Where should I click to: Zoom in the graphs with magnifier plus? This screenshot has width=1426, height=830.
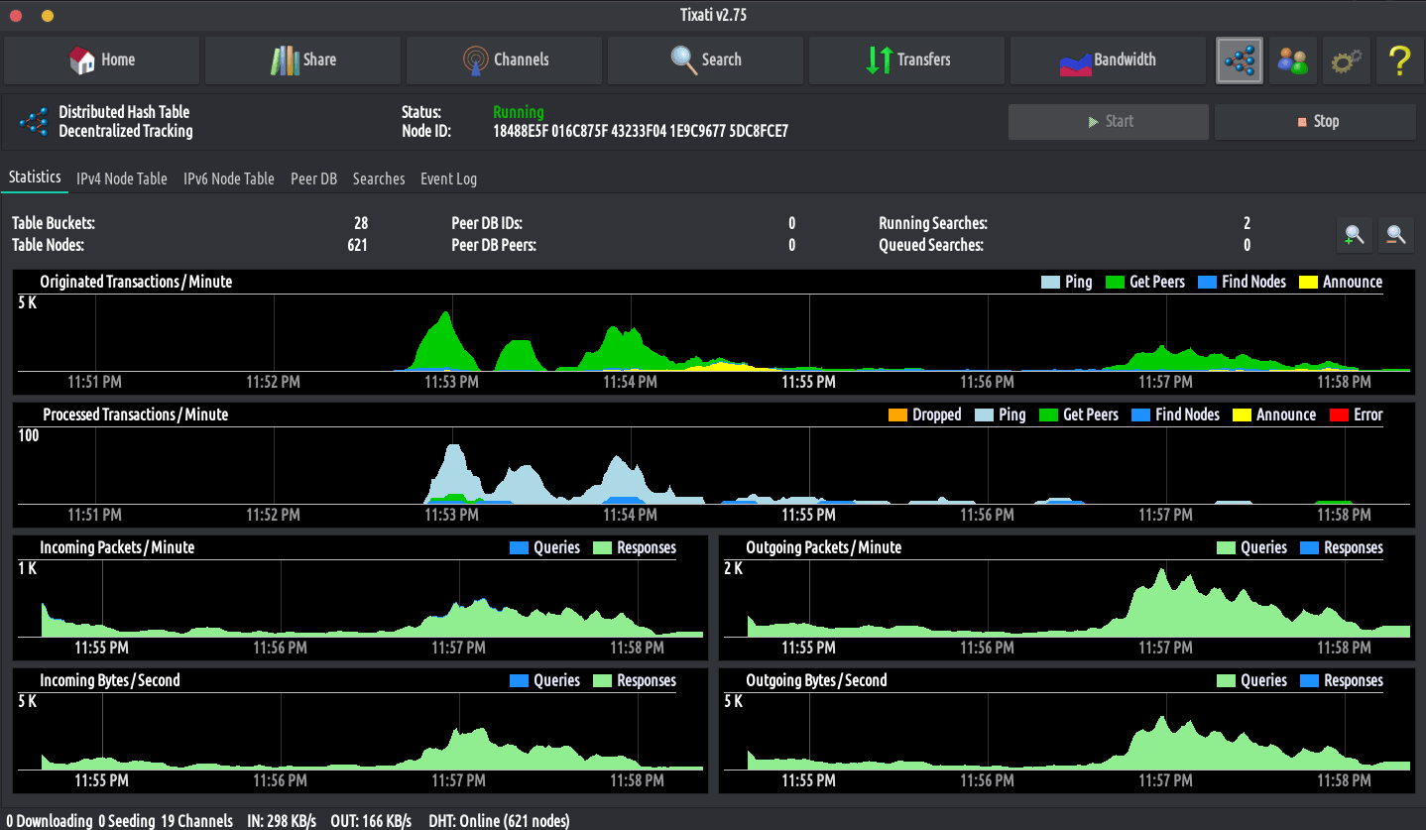pyautogui.click(x=1354, y=235)
